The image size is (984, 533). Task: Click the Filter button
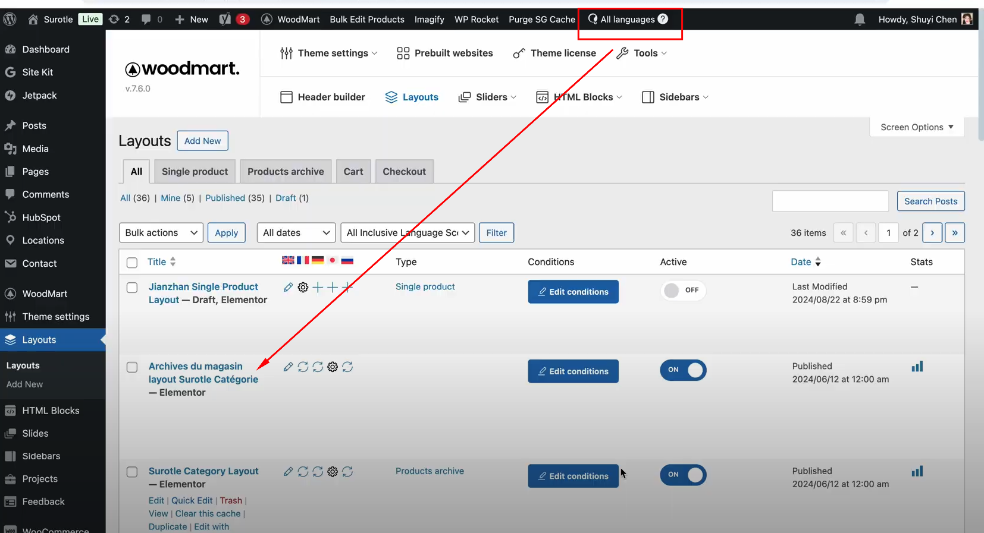[496, 232]
